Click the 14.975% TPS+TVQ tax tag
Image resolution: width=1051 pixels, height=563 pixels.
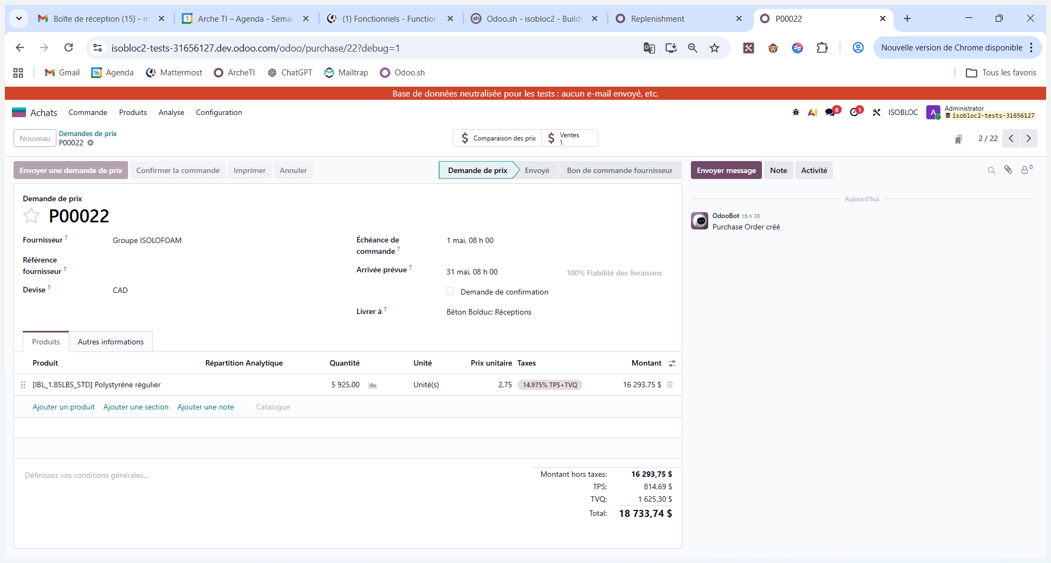[x=549, y=385]
